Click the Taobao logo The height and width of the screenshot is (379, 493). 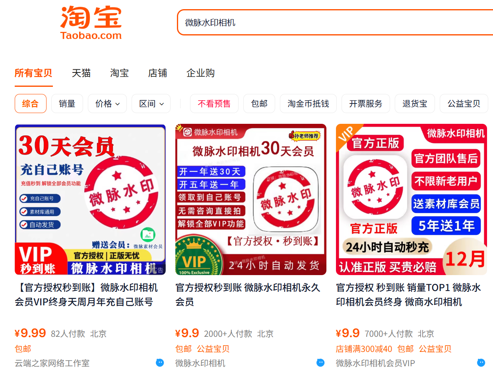tap(91, 23)
